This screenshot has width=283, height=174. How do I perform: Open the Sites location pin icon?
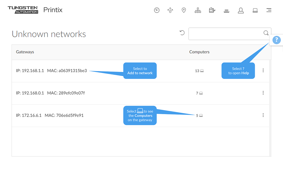(184, 10)
